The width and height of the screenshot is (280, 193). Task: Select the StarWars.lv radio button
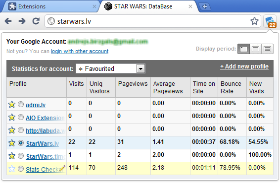21,143
